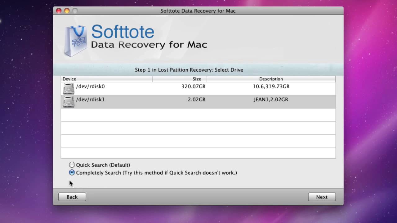This screenshot has height=223, width=397.
Task: Select the /dev/rdisk0 device name
Action: pyautogui.click(x=90, y=86)
